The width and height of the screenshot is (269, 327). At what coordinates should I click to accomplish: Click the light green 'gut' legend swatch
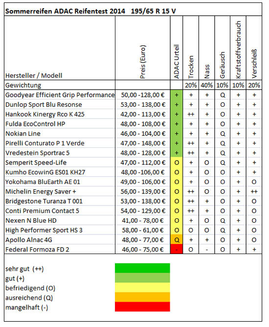coord(142,278)
